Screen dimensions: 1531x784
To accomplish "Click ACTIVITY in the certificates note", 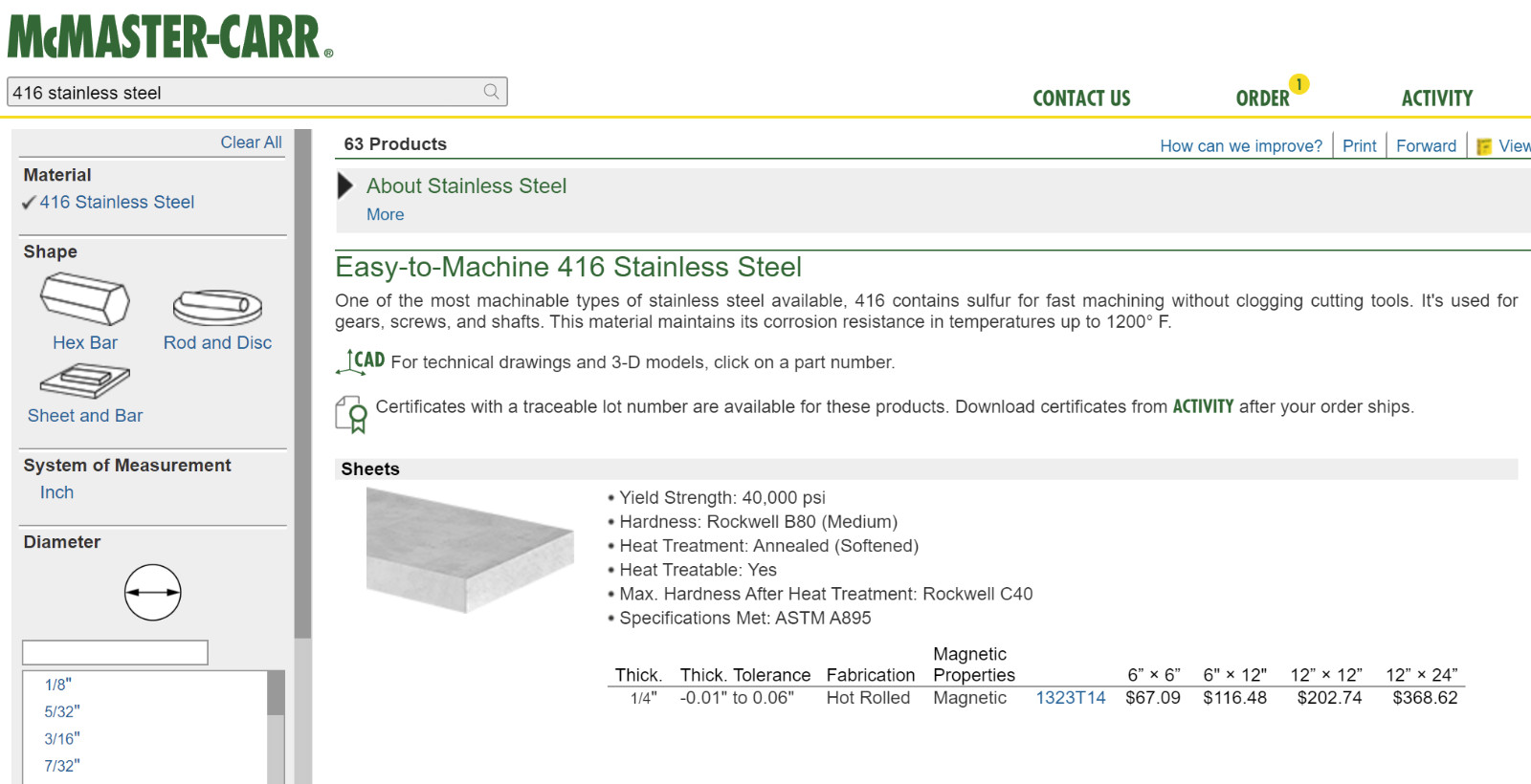I will point(1203,406).
